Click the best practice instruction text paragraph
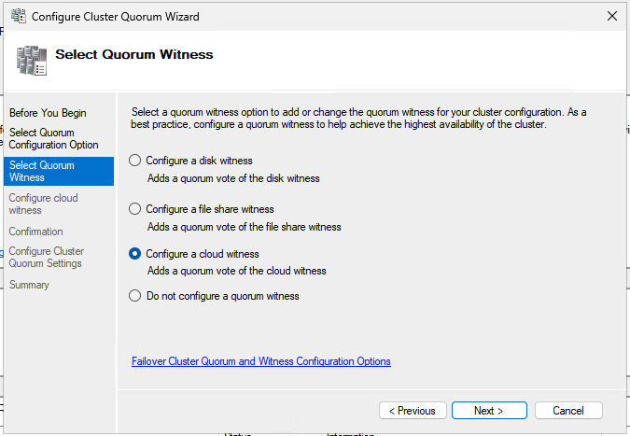 [x=359, y=118]
